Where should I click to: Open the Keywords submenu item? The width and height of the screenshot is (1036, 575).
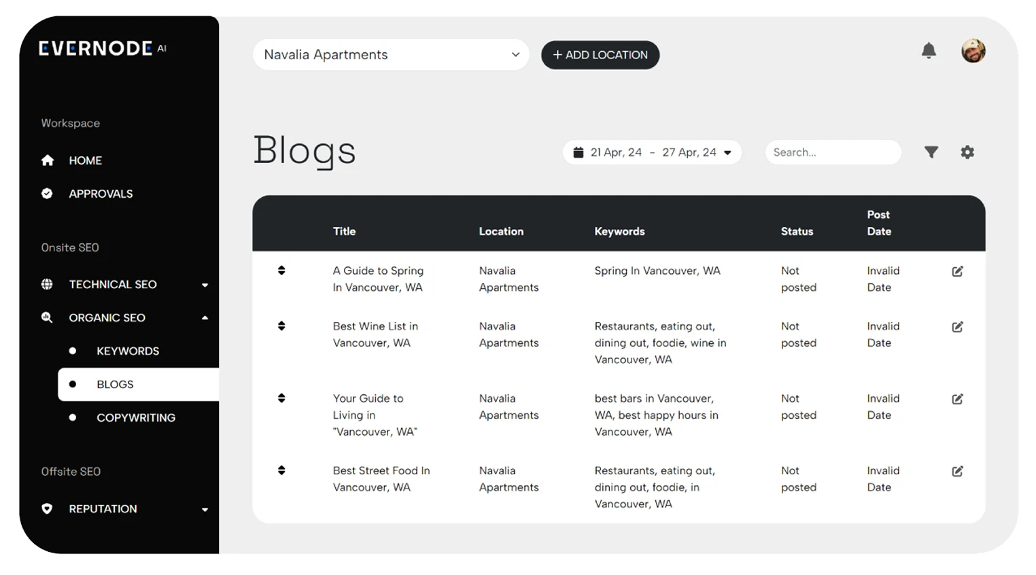pyautogui.click(x=128, y=351)
